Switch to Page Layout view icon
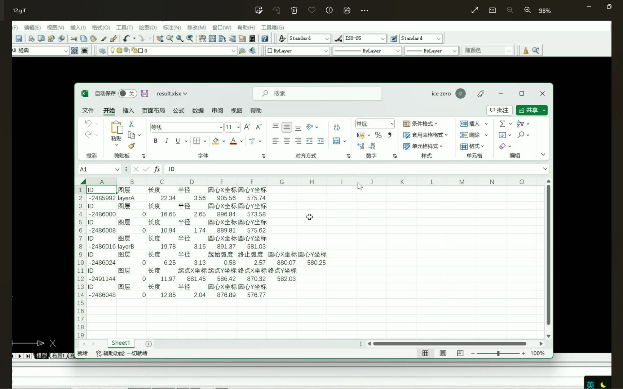This screenshot has height=389, width=623. point(443,353)
